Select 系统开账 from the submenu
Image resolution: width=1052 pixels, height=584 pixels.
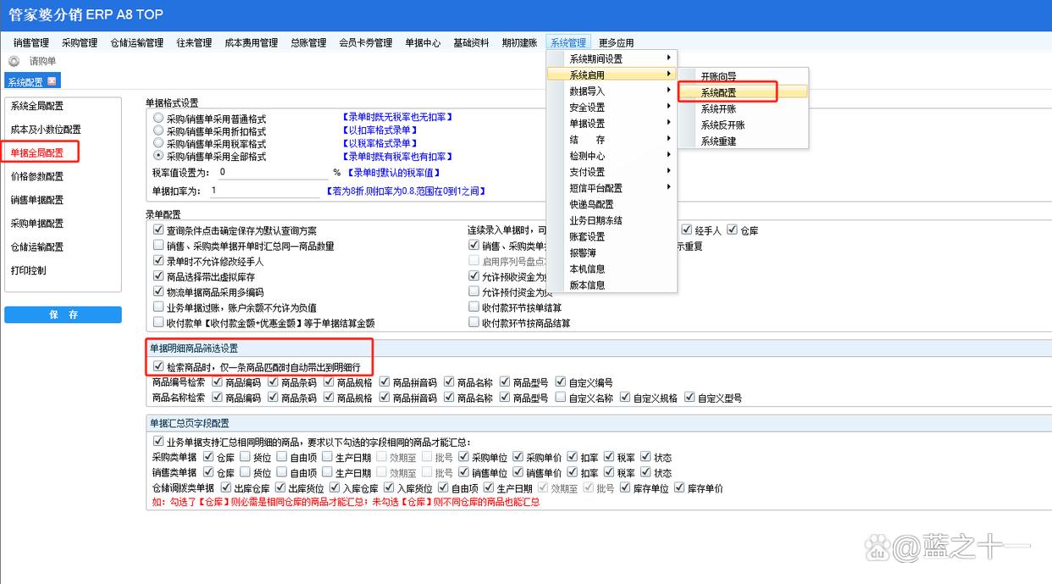coord(717,109)
